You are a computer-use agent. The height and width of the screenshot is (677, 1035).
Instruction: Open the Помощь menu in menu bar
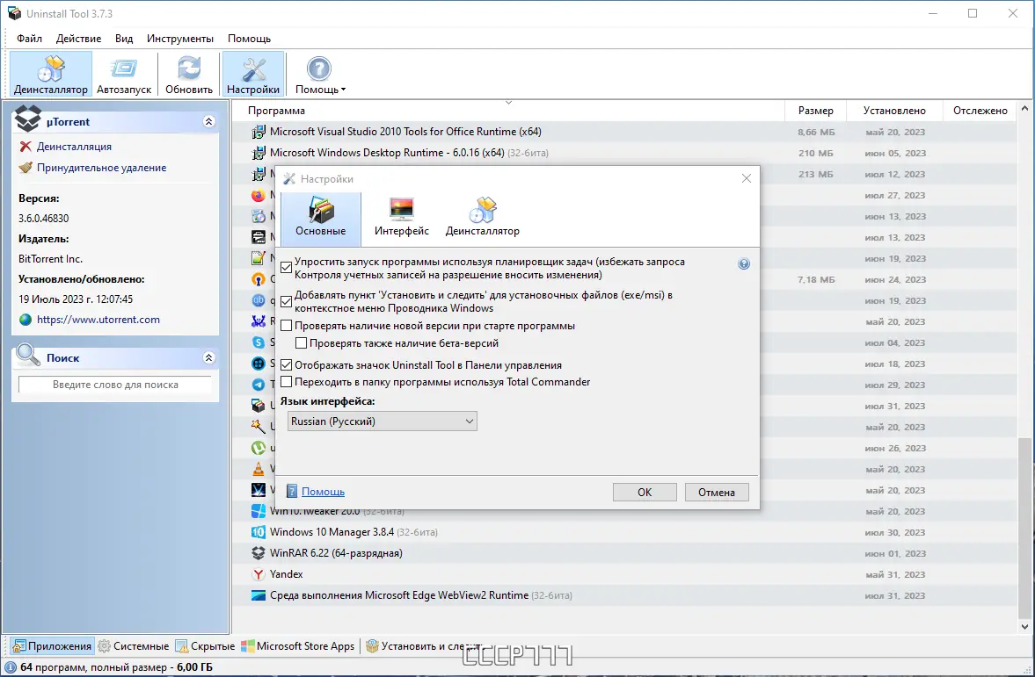click(x=250, y=39)
